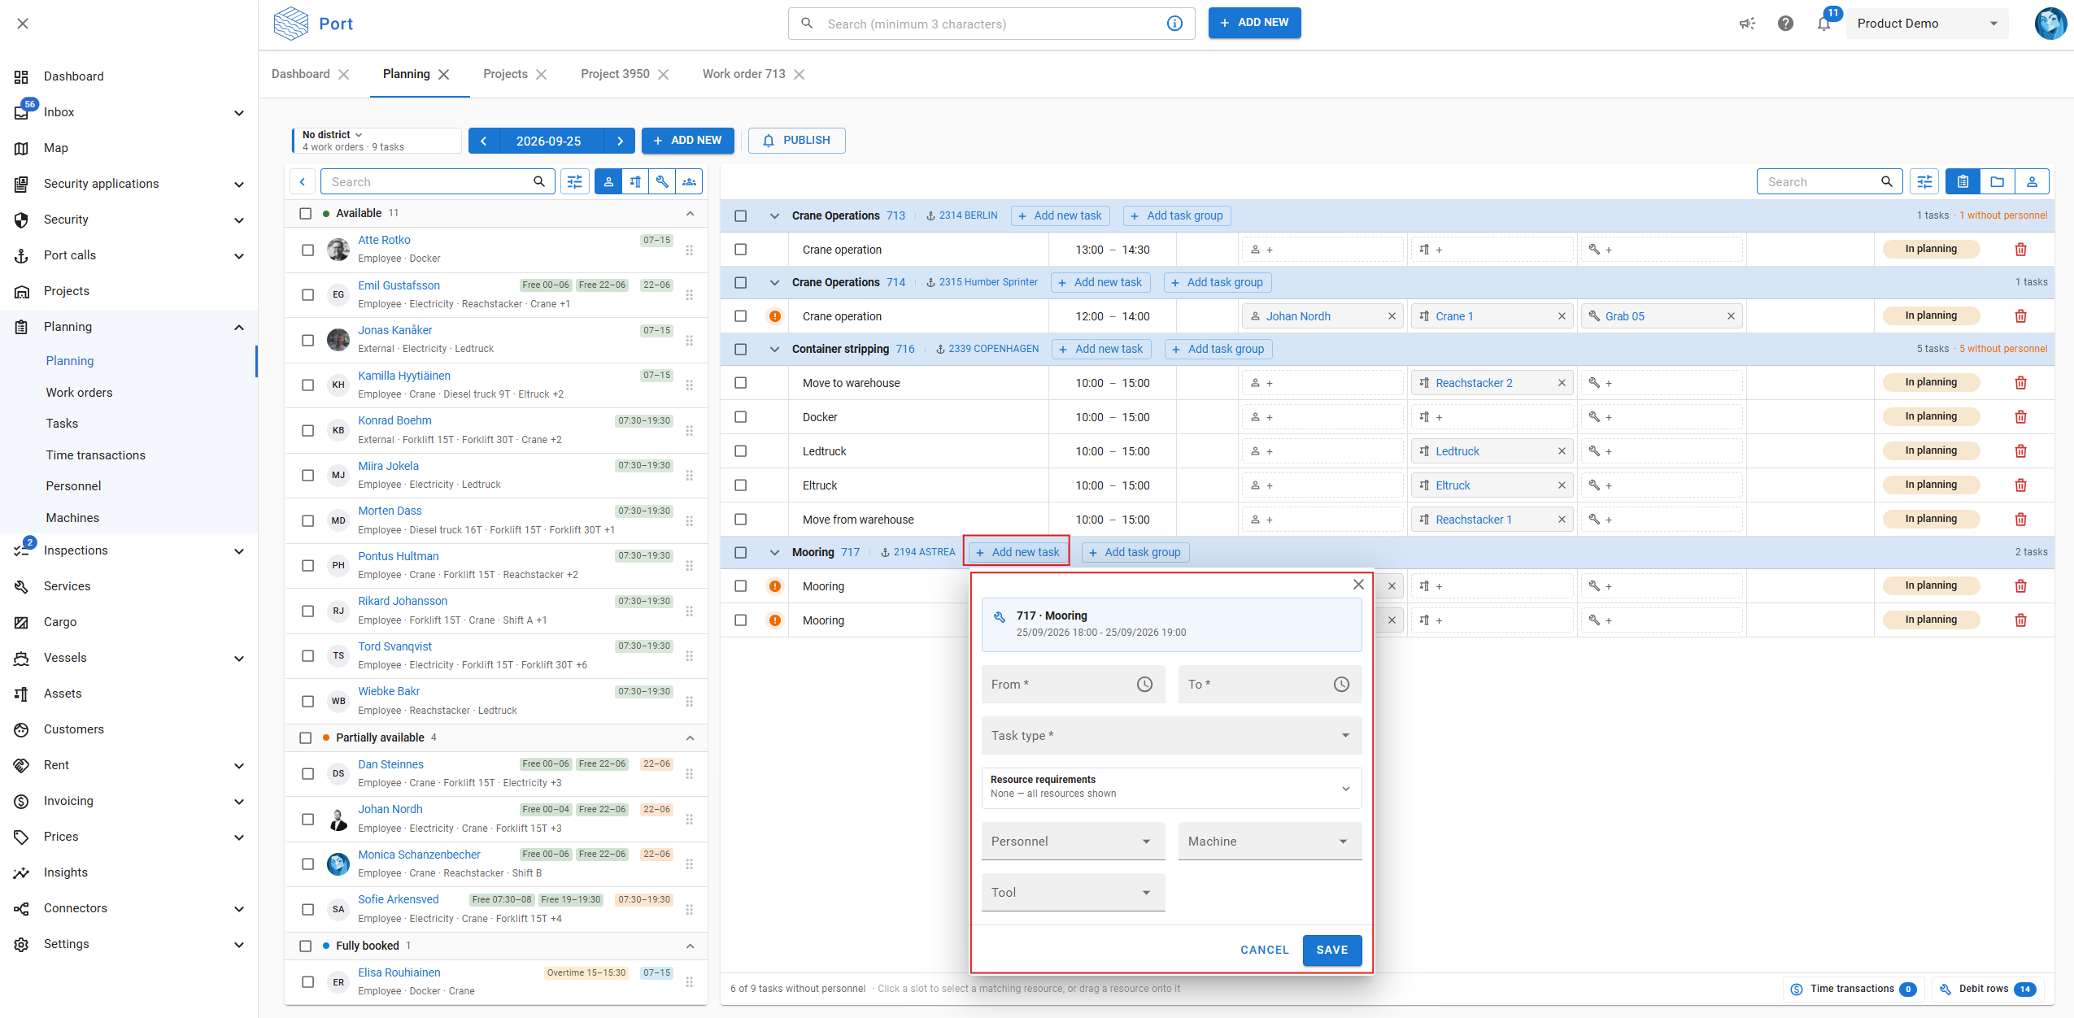Check the Partially available group checkbox

(306, 737)
